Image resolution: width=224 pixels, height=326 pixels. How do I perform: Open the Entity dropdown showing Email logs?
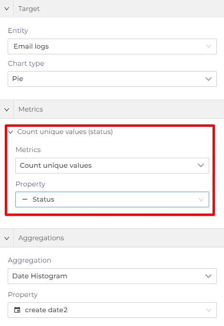click(112, 46)
